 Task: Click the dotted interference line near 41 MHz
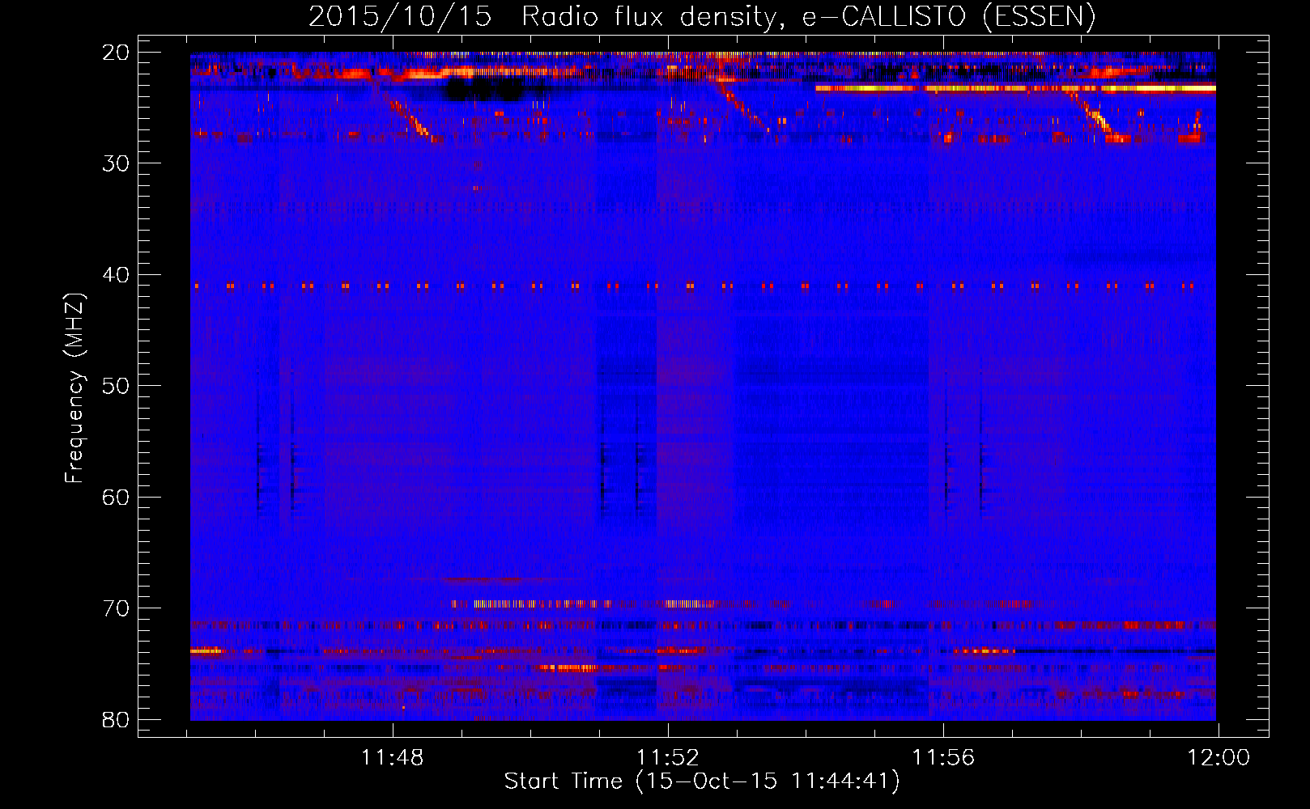(x=694, y=286)
